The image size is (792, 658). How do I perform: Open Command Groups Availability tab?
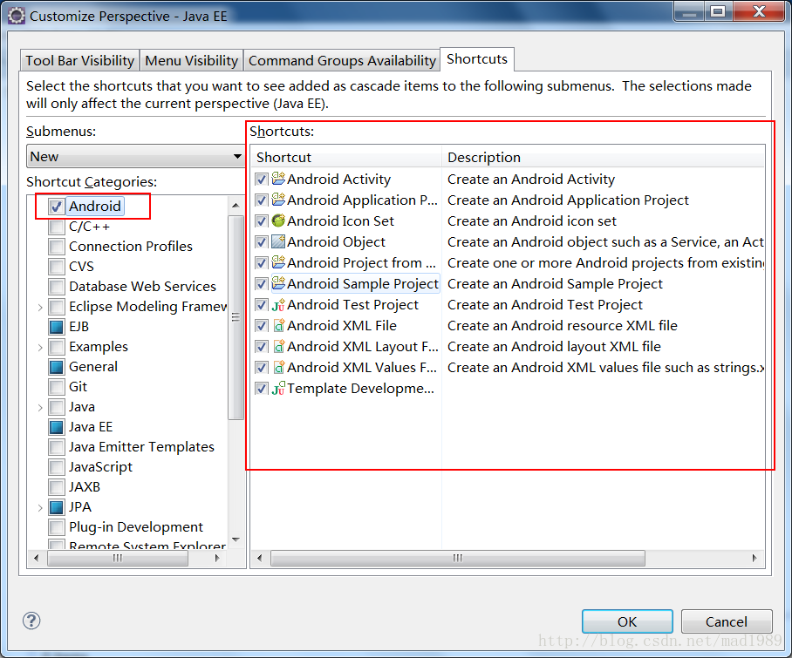(342, 60)
